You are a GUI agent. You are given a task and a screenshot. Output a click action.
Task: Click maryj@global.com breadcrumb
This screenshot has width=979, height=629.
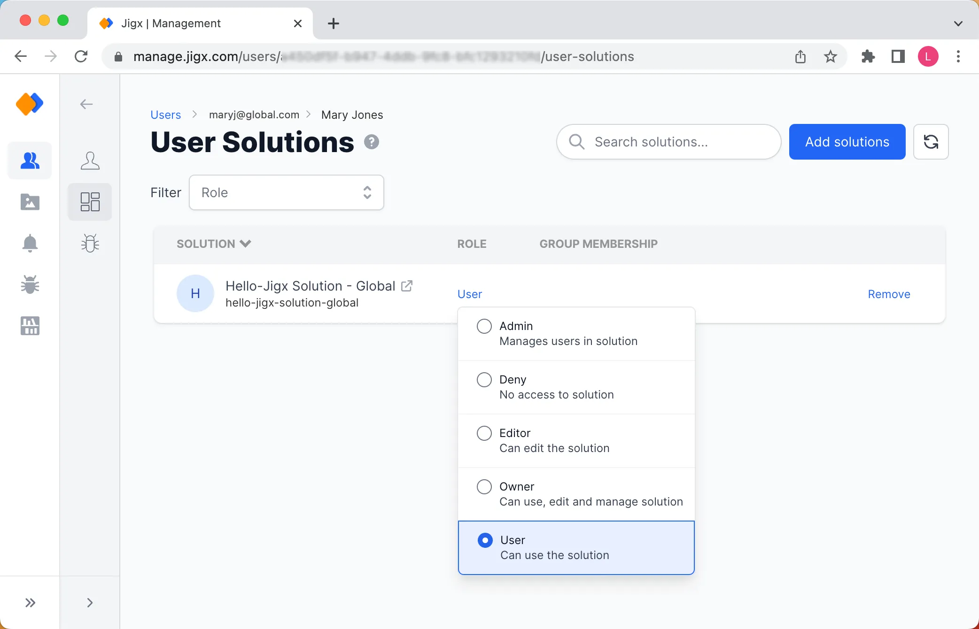[254, 115]
